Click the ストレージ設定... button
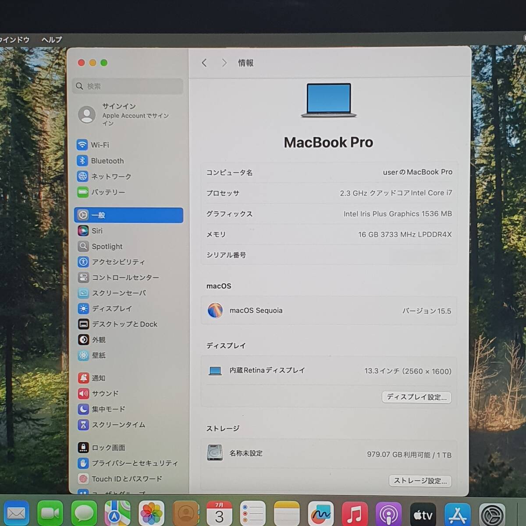526x526 pixels. 420,481
